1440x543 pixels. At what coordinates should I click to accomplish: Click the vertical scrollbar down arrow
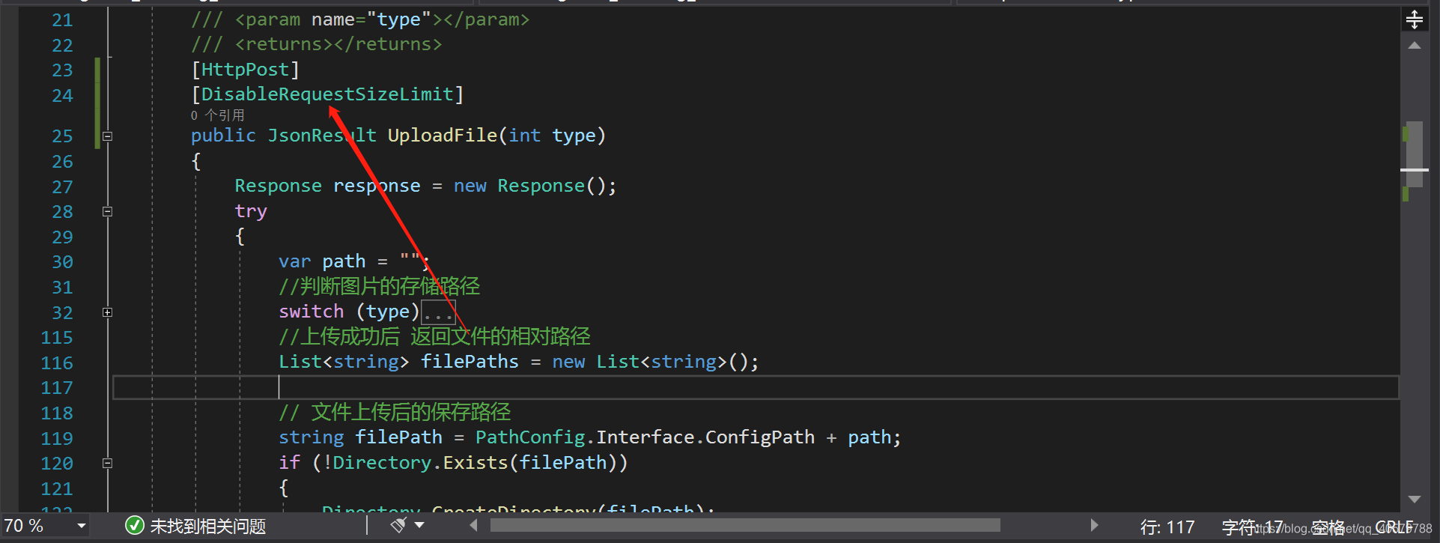coord(1414,499)
